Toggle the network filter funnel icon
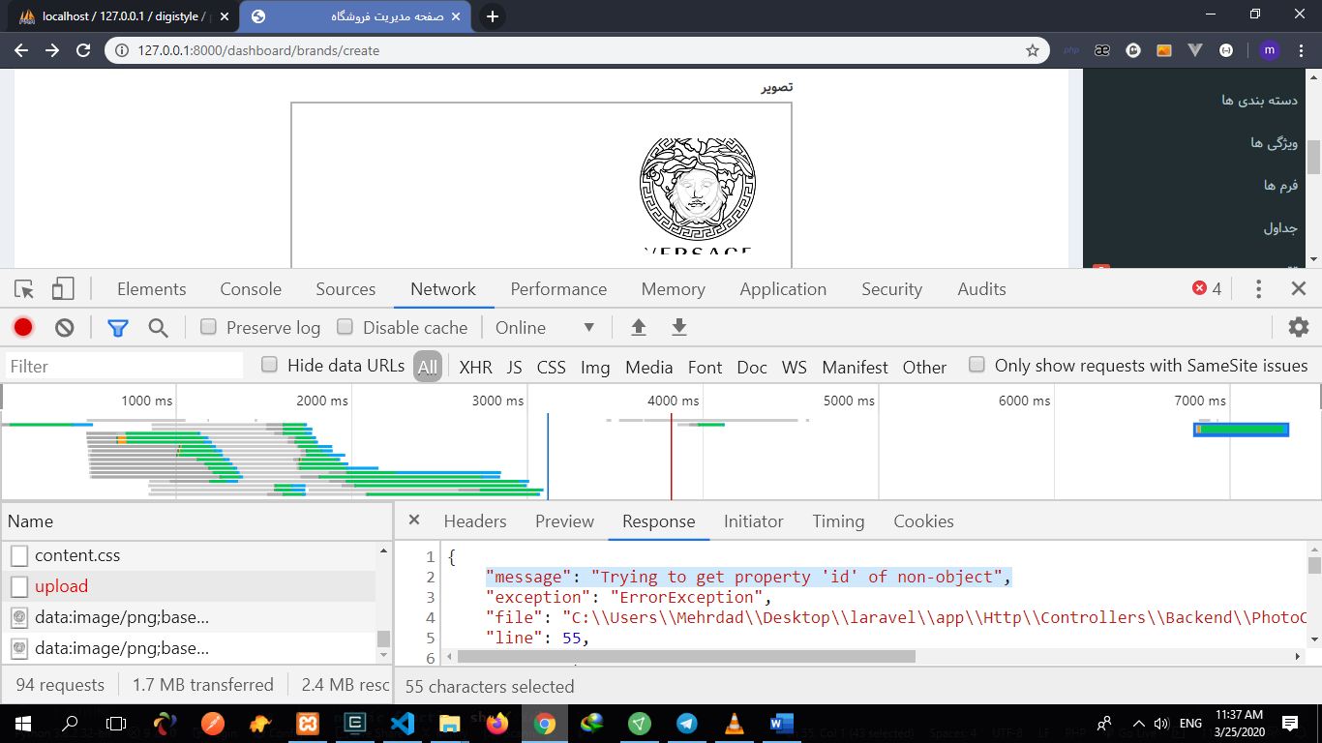 point(118,328)
